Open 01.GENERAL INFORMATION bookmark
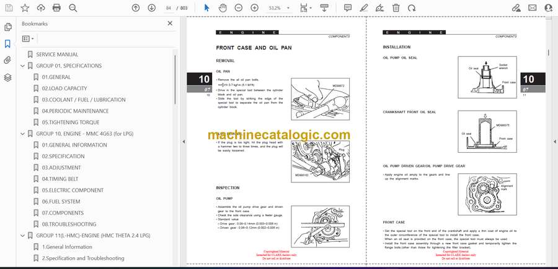558x269 pixels. coord(74,145)
